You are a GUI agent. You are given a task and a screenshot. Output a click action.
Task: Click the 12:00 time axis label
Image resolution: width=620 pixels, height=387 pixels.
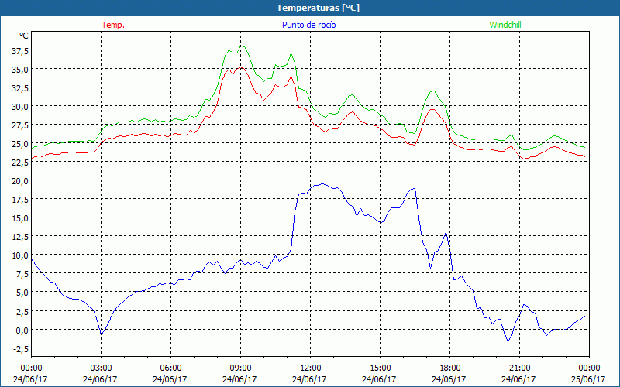click(x=310, y=368)
